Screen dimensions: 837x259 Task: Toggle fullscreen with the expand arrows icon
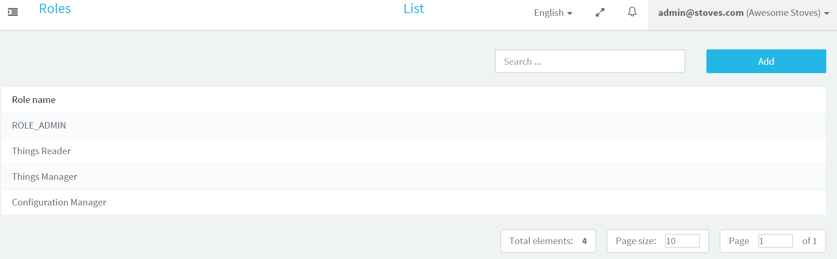600,13
